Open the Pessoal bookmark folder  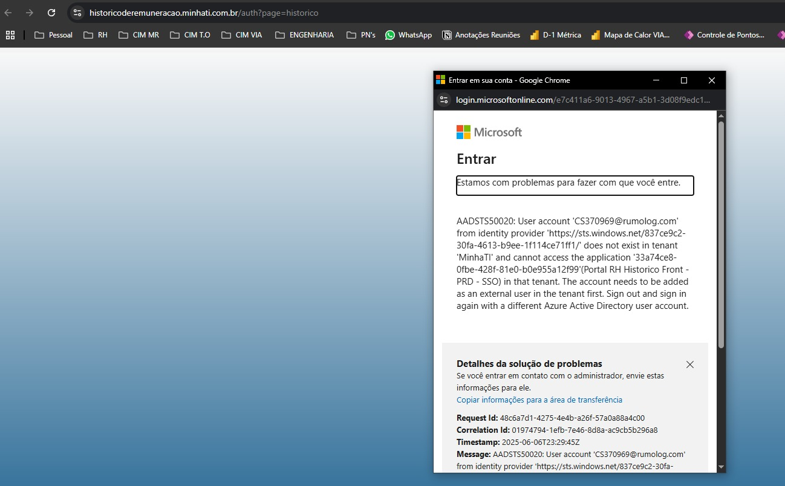pyautogui.click(x=54, y=35)
